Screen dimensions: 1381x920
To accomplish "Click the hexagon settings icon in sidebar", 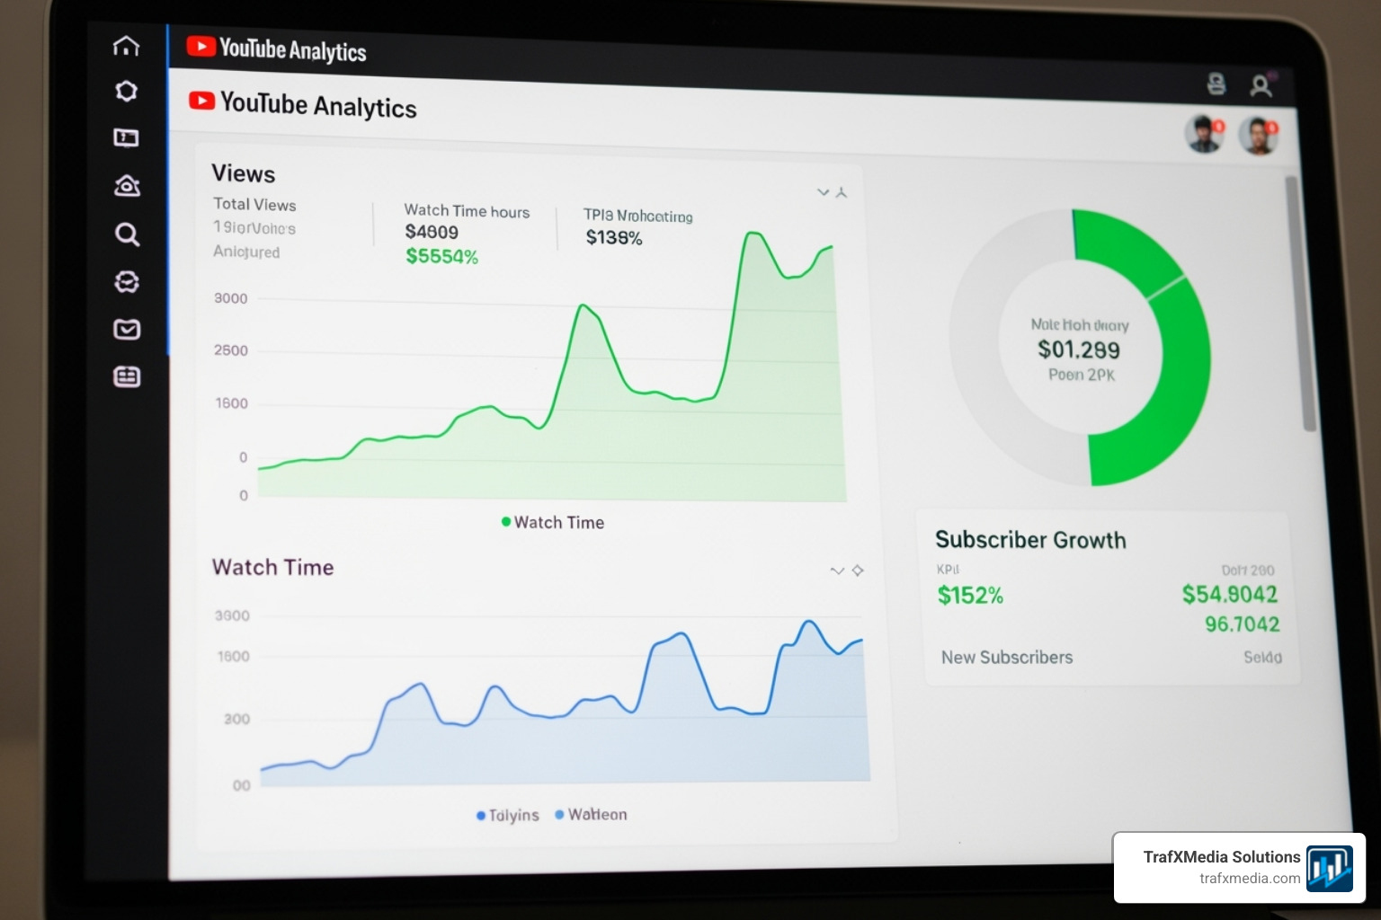I will (x=127, y=91).
